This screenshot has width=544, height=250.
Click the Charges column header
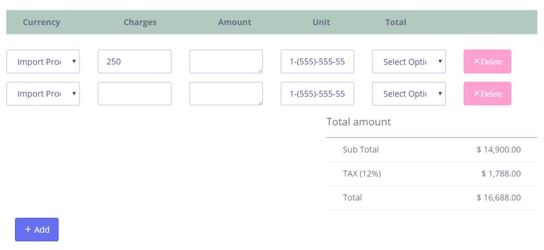(x=140, y=22)
